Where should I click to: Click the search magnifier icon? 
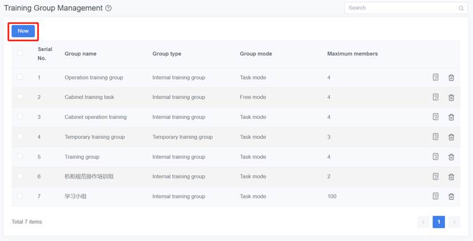[x=461, y=9]
